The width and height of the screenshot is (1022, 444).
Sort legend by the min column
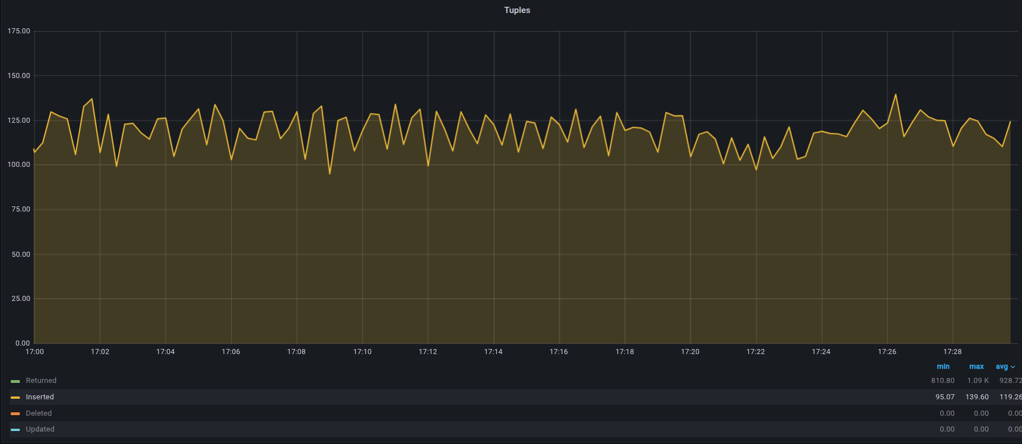point(943,367)
